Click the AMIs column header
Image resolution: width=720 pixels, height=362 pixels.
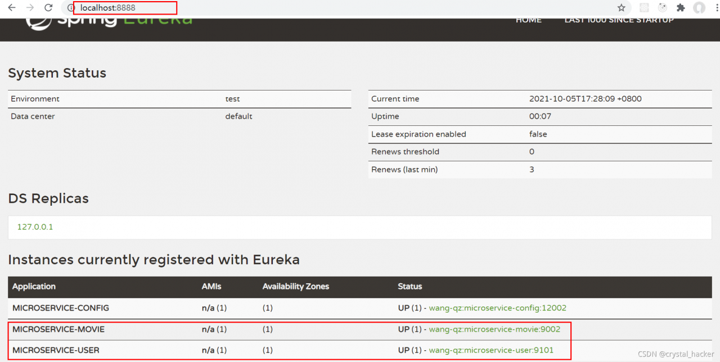point(211,286)
